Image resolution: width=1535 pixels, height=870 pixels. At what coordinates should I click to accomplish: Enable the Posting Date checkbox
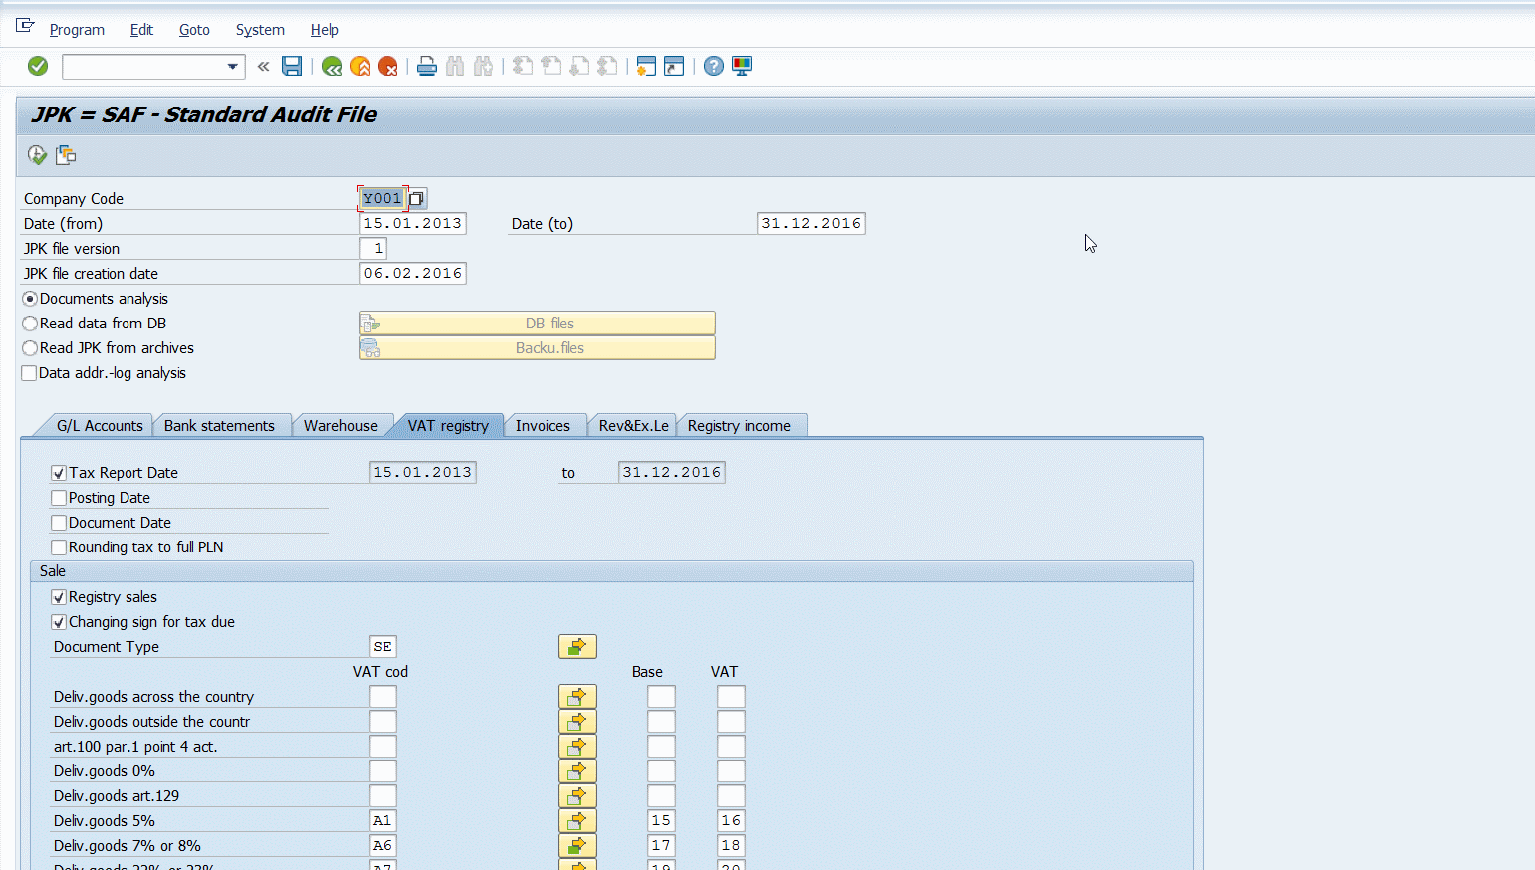(x=59, y=498)
